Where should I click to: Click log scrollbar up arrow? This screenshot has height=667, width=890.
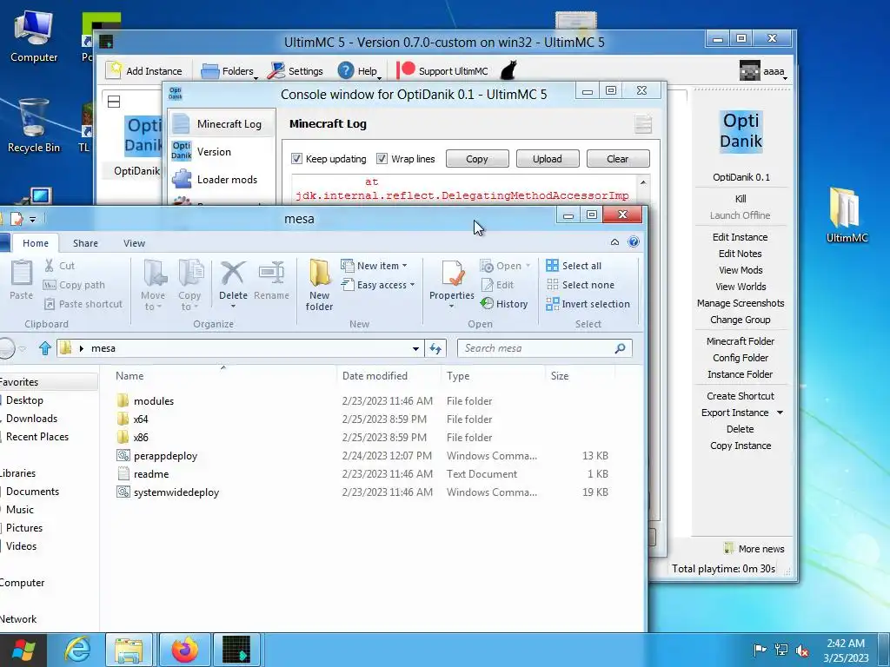[643, 182]
